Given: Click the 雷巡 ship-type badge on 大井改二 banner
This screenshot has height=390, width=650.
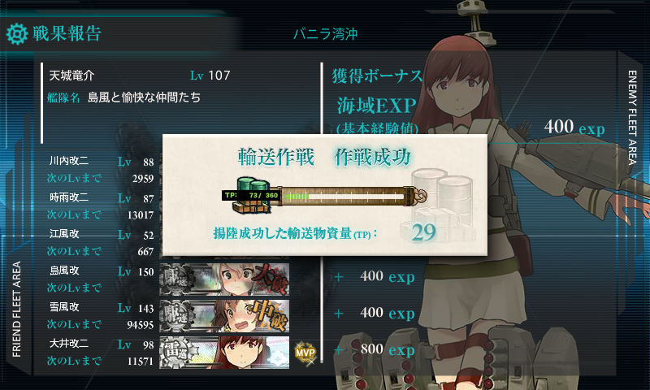Looking at the screenshot, I should coord(177,353).
